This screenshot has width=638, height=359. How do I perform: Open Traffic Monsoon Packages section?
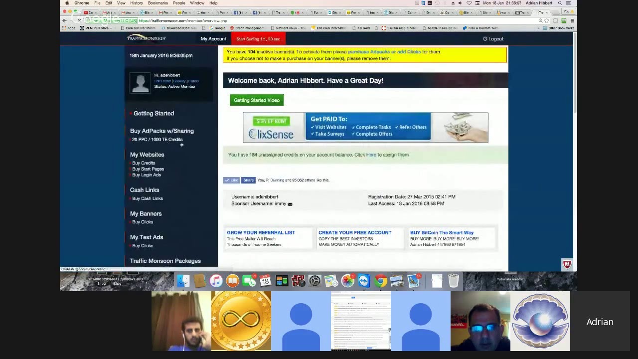coord(165,261)
